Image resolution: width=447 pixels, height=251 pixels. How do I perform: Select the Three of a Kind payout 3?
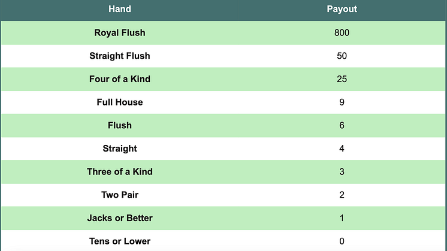pos(342,172)
